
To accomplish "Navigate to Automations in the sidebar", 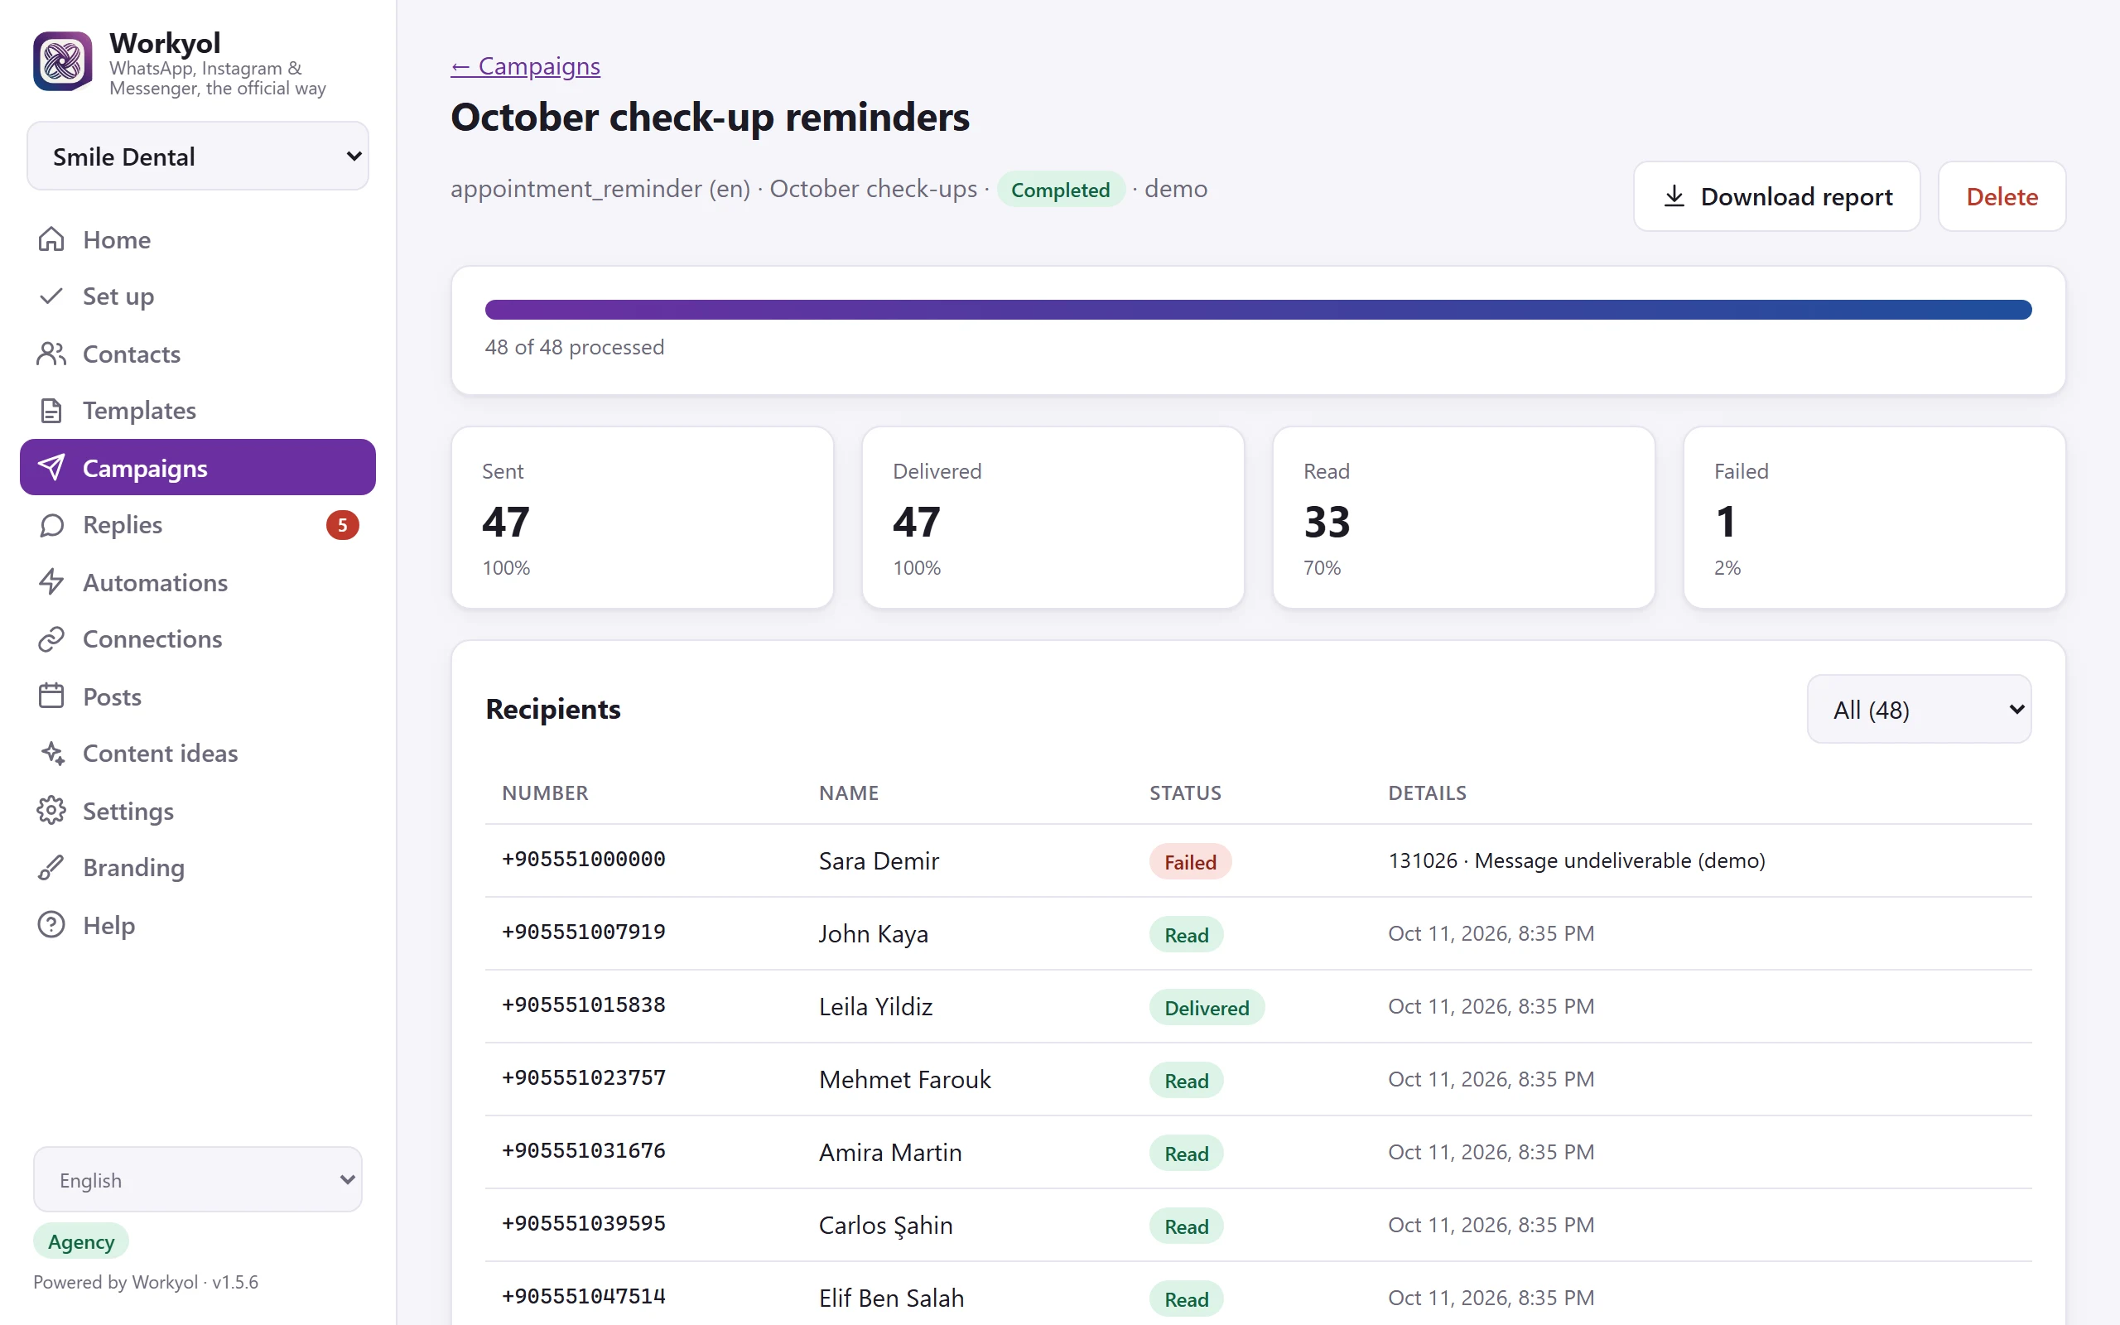I will pos(198,582).
